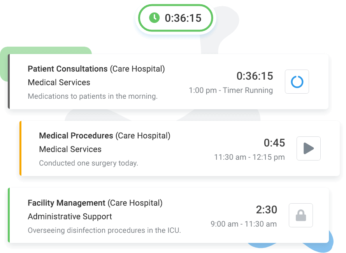Open the Facility Management entry title
This screenshot has width=346, height=253.
click(67, 203)
